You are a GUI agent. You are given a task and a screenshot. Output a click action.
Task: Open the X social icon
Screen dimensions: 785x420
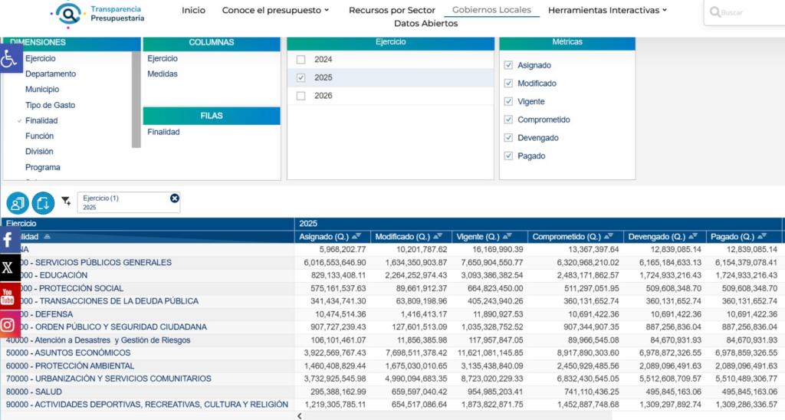click(x=9, y=267)
